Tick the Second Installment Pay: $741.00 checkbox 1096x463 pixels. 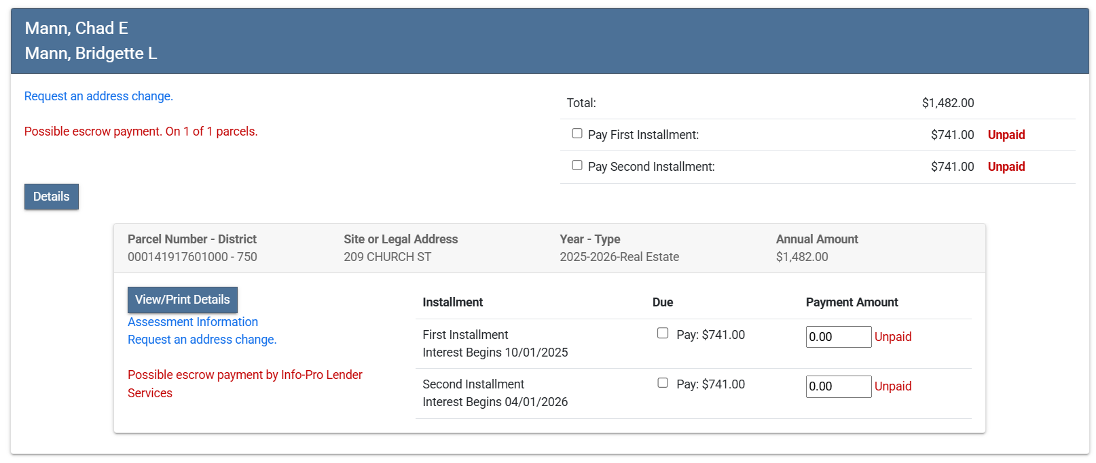tap(663, 382)
